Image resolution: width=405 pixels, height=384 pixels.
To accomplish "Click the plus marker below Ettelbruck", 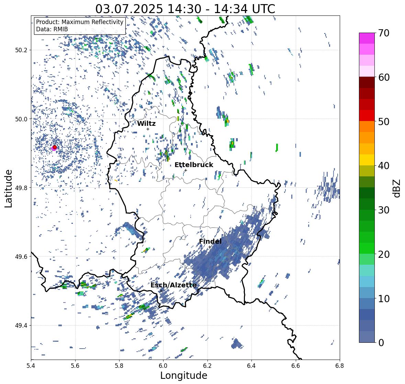I will (186, 170).
